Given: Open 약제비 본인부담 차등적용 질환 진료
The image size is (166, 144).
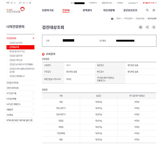Looking at the screenshot, I should (x=19, y=120).
